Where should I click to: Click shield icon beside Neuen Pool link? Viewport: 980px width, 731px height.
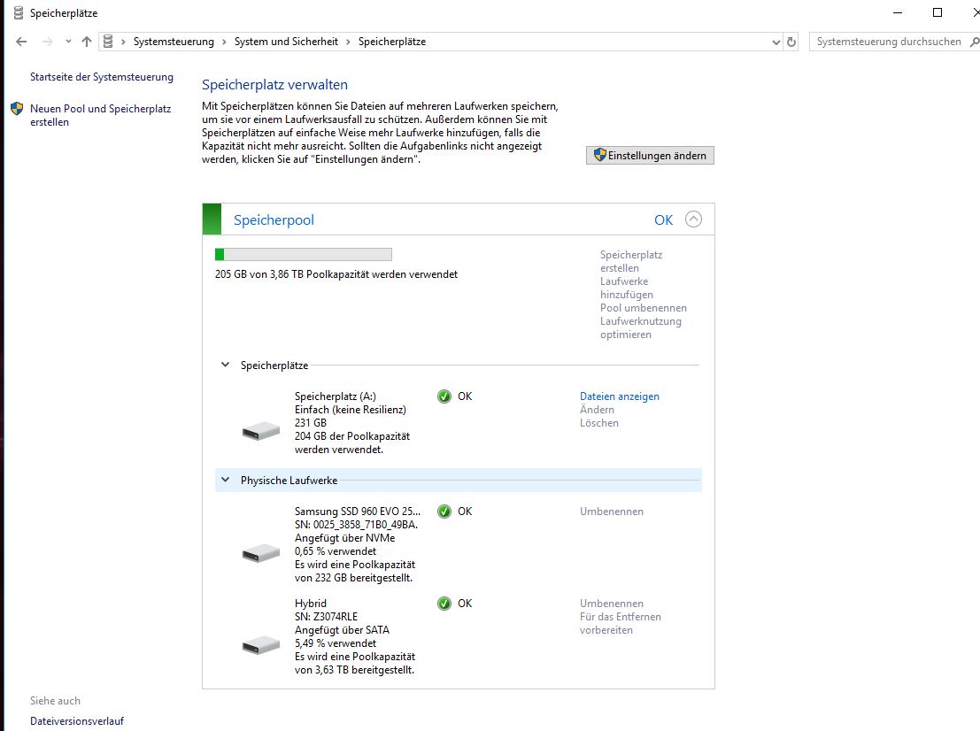pos(17,109)
